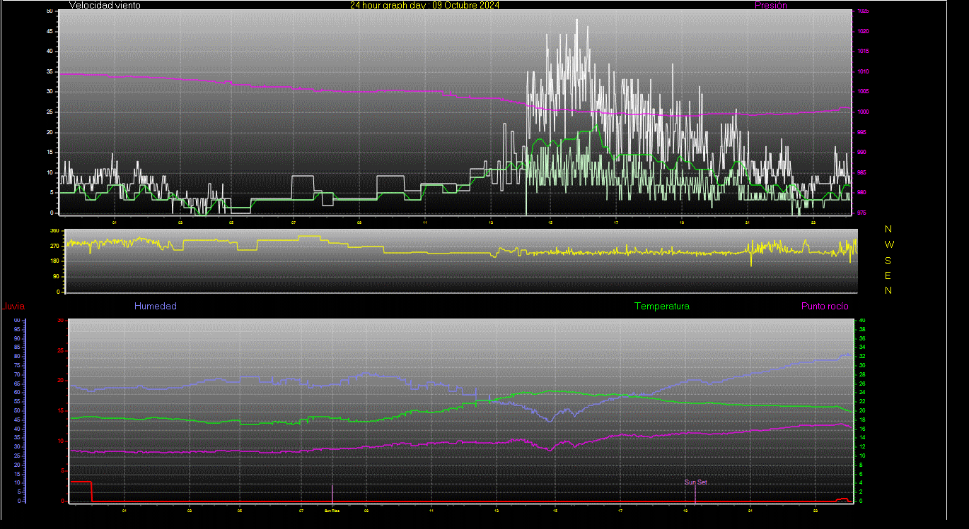Viewport: 969px width, 529px height.
Task: Click 12 on the green temperature axis
Action: click(x=861, y=447)
